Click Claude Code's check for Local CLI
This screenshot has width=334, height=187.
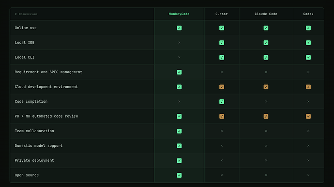click(266, 57)
